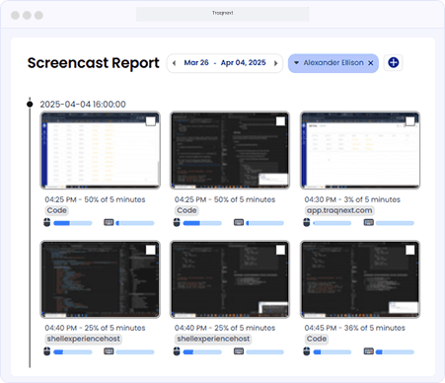Click the blue plus add-user icon
Image resolution: width=445 pixels, height=383 pixels.
coord(394,62)
